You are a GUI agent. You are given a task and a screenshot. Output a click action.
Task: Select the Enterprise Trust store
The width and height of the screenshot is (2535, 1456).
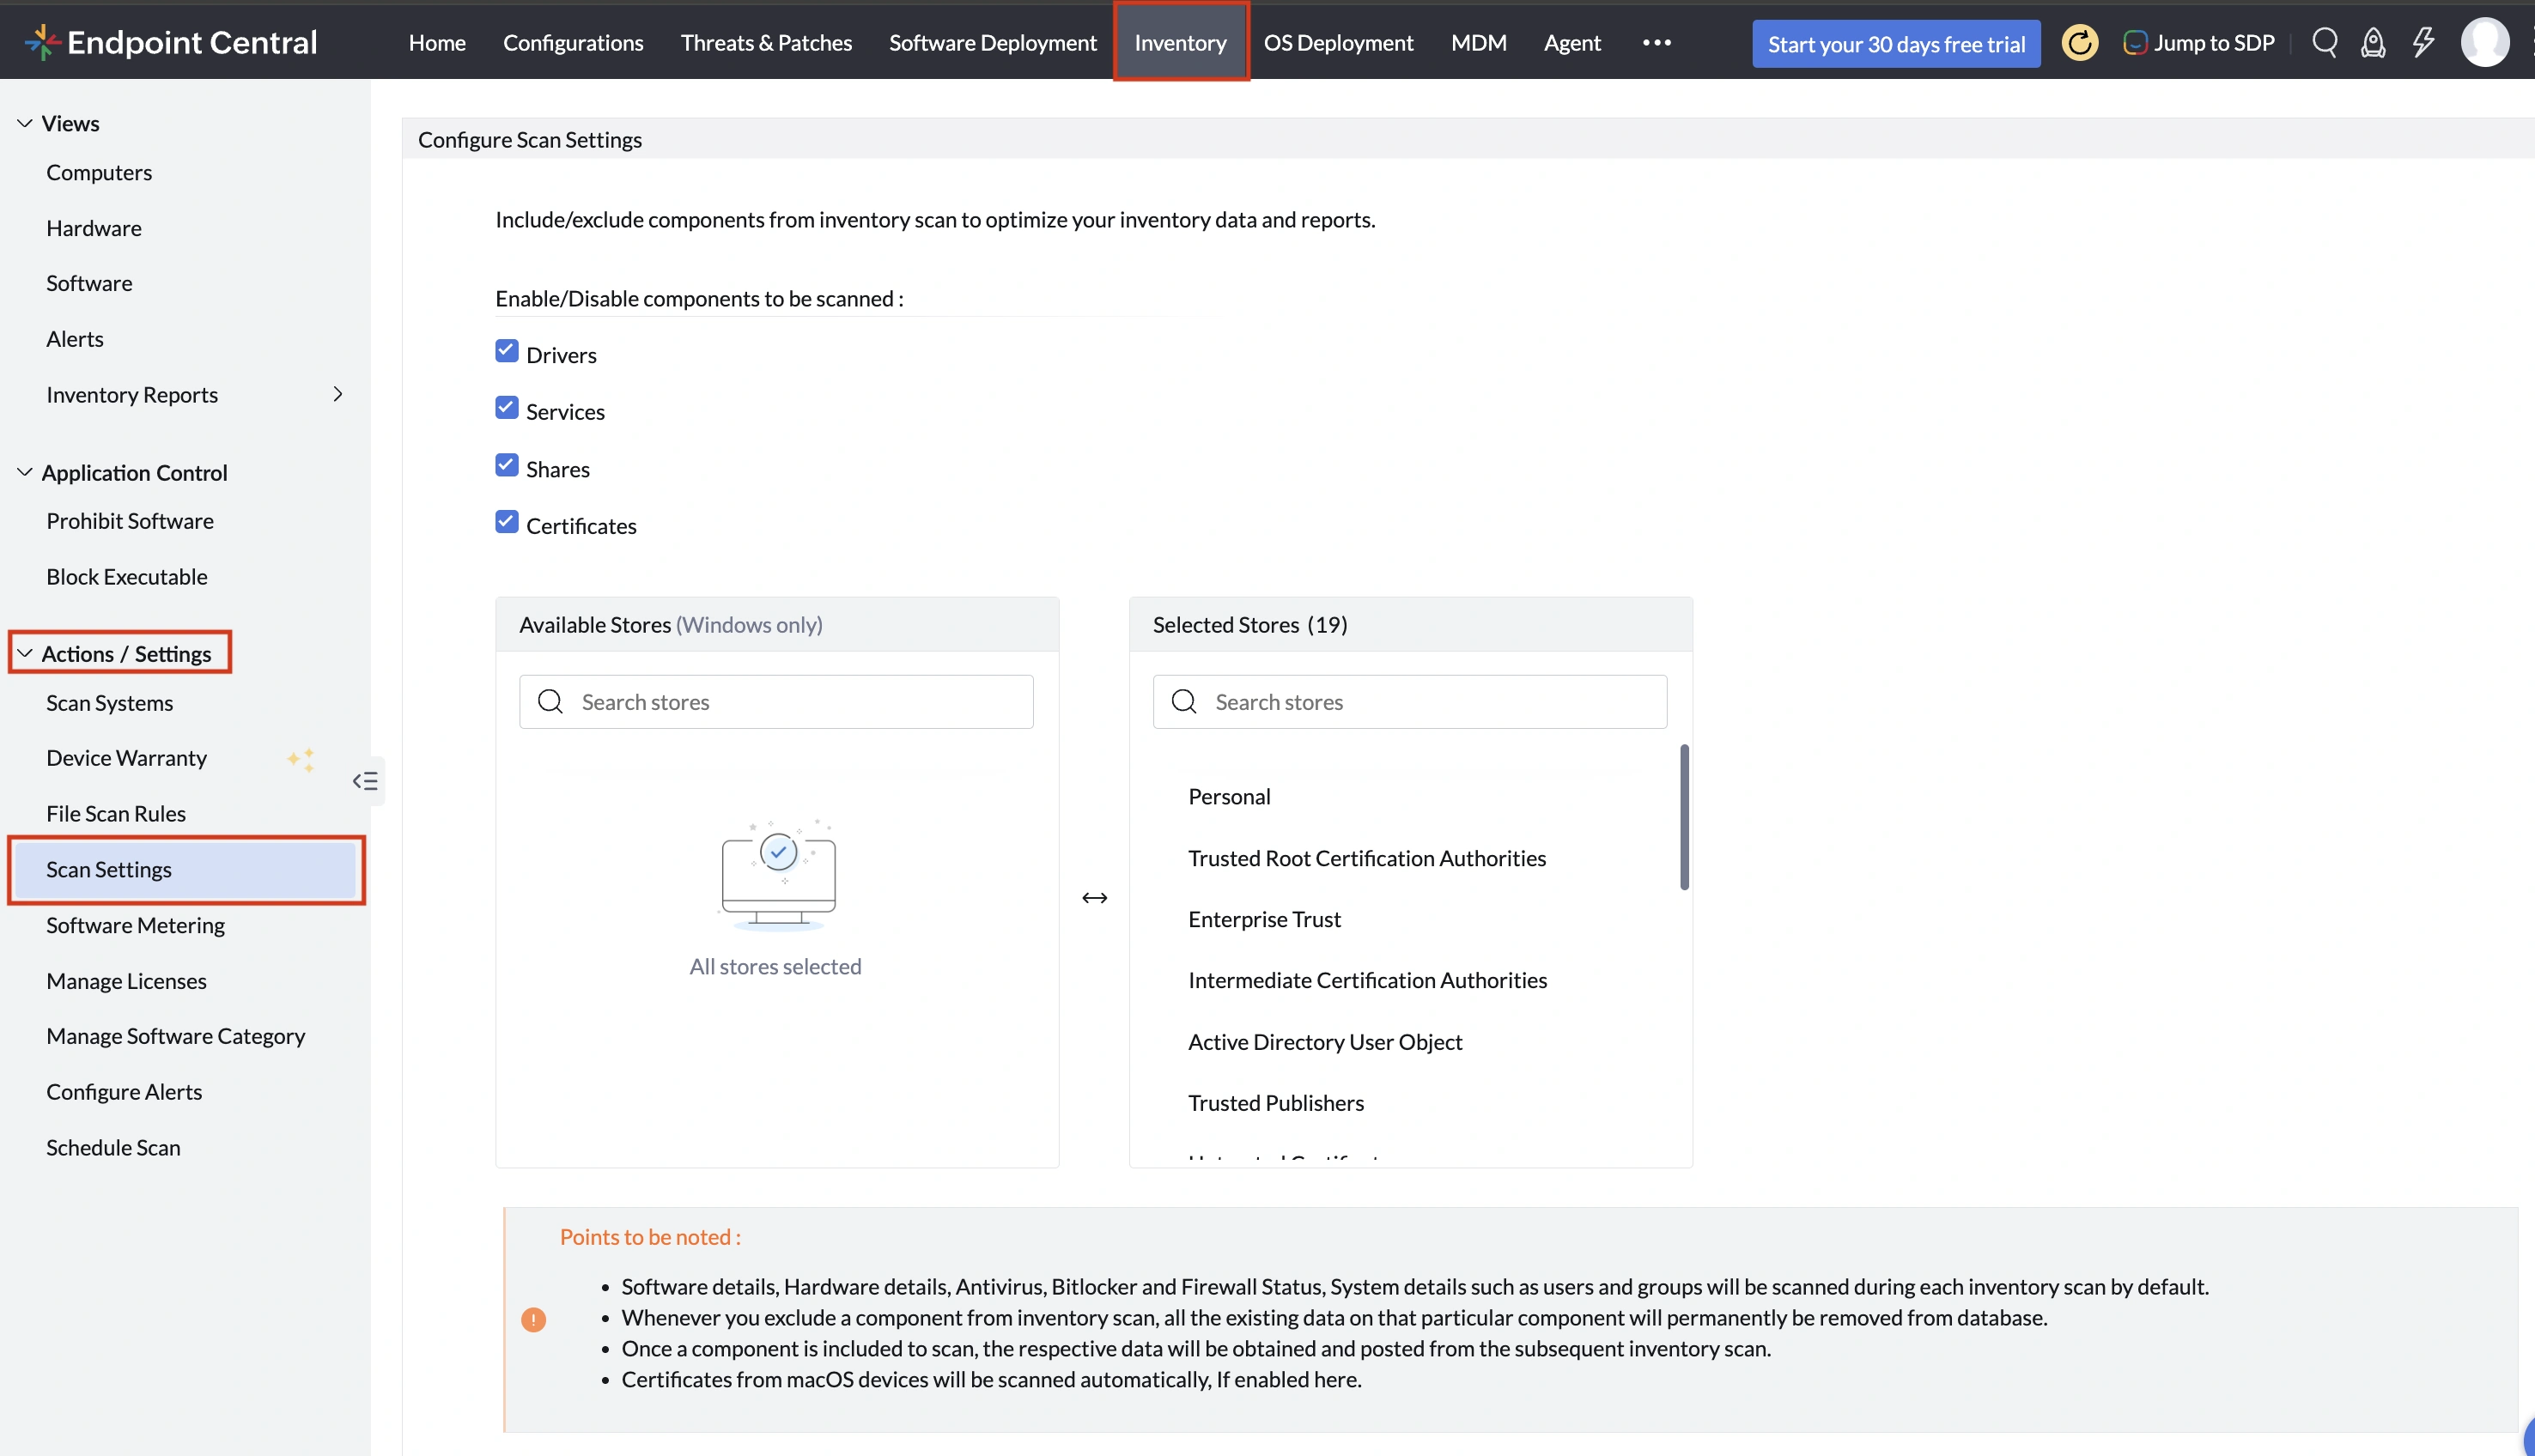pos(1264,919)
